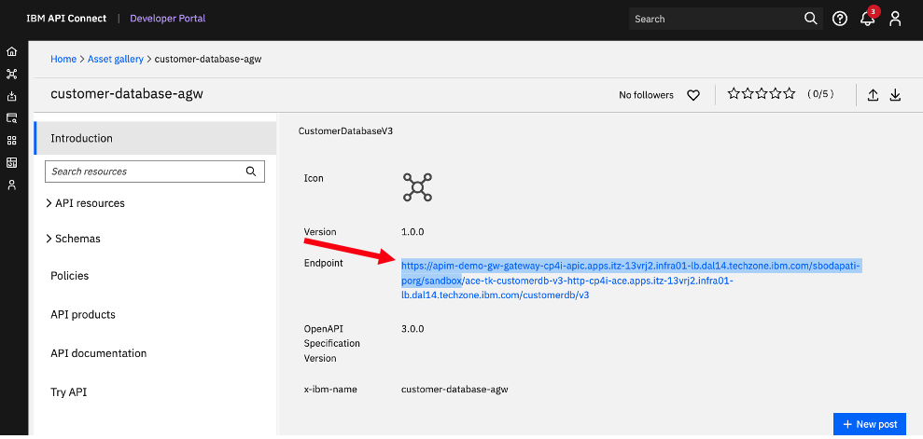Go to Home breadcrumb link
This screenshot has width=923, height=439.
click(63, 60)
